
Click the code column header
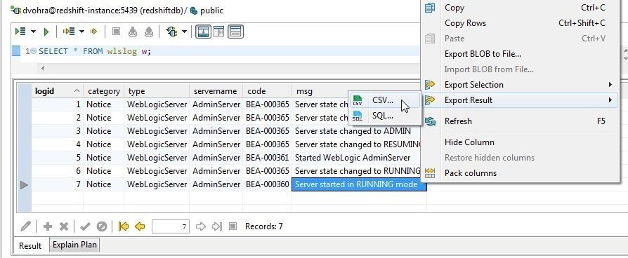coord(267,91)
